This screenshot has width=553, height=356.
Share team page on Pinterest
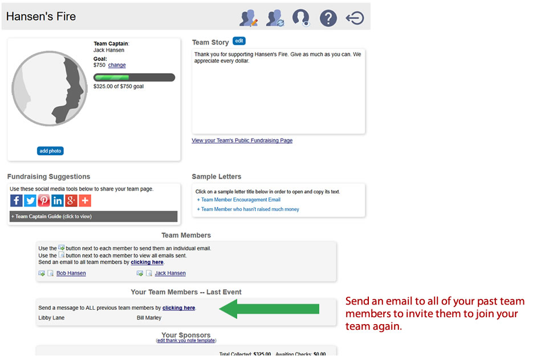tap(44, 201)
